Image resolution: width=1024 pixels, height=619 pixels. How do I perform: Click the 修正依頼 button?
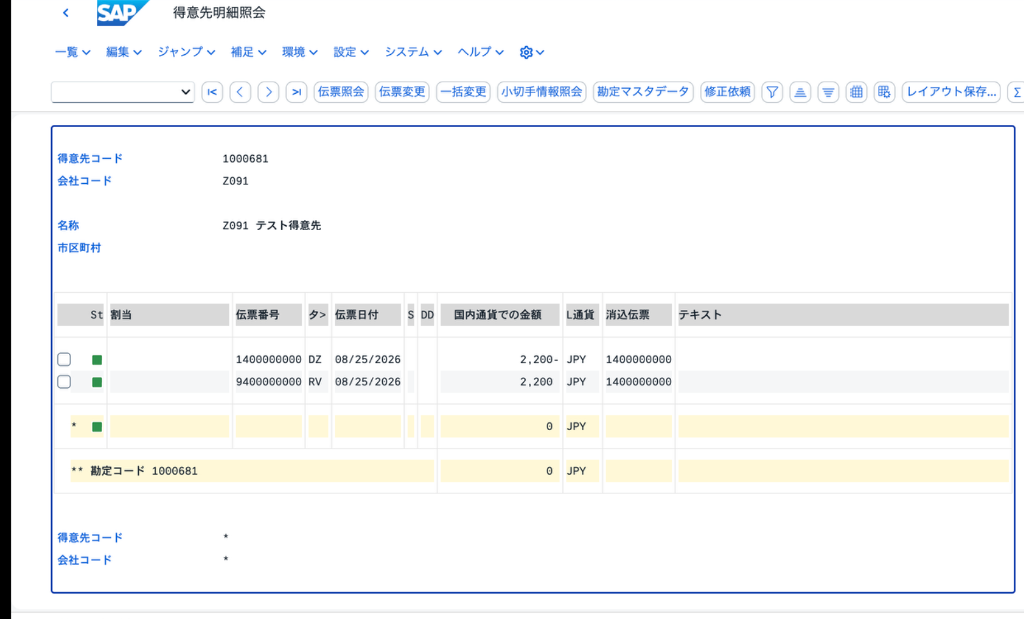coord(727,92)
